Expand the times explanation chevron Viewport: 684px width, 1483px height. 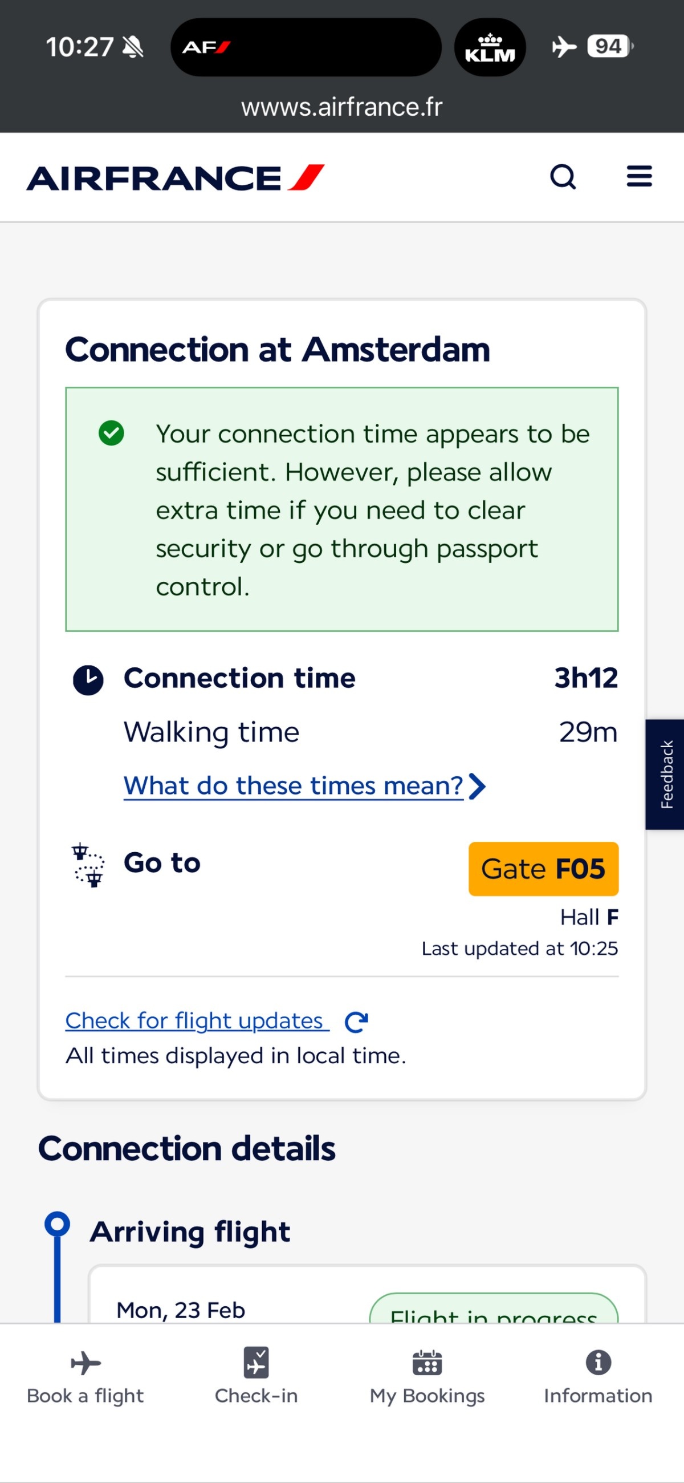478,787
